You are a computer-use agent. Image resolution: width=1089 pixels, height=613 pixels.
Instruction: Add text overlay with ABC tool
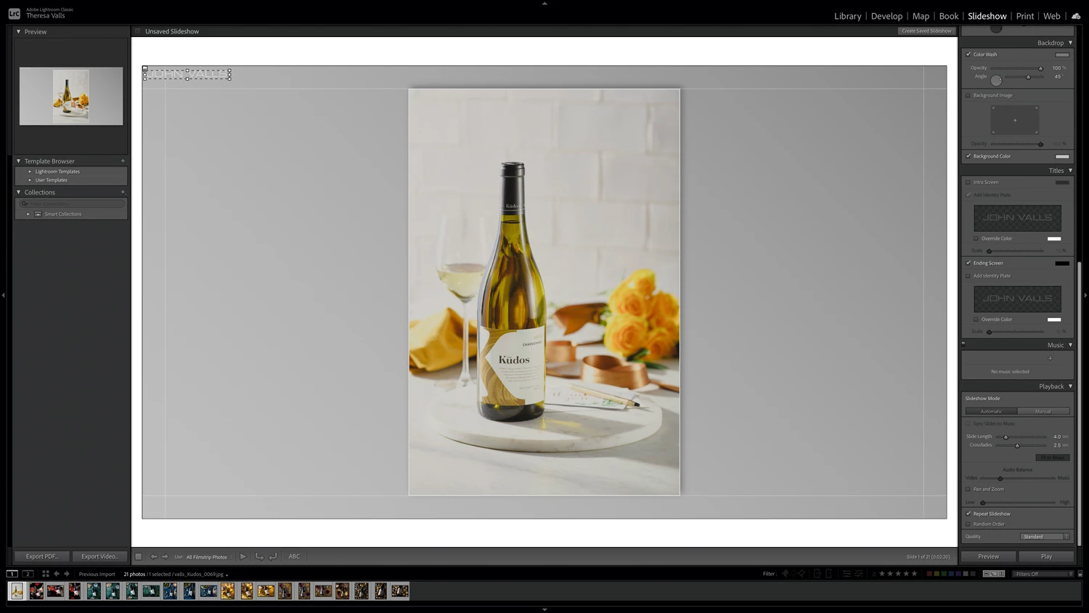294,556
